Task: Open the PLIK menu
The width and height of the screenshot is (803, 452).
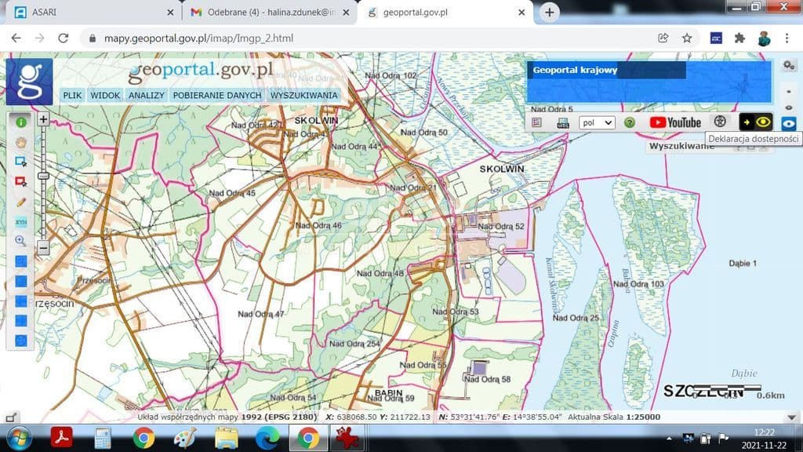Action: (x=72, y=95)
